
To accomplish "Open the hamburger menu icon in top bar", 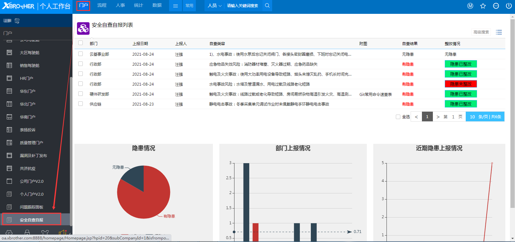I will click(x=175, y=6).
